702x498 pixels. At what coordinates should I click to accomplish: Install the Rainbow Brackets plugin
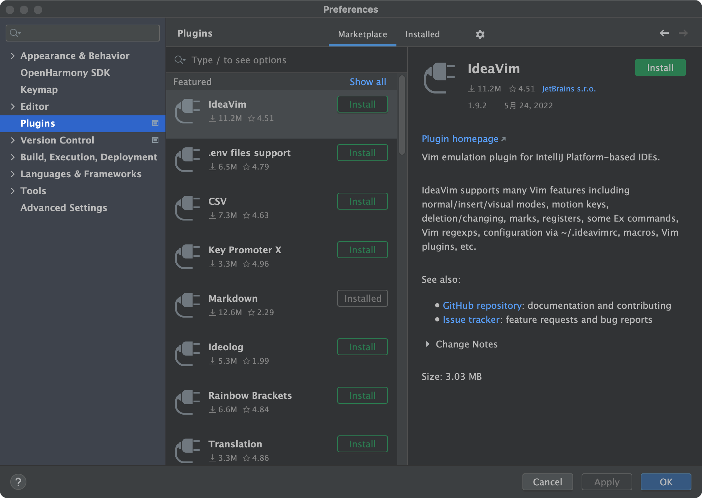point(362,395)
